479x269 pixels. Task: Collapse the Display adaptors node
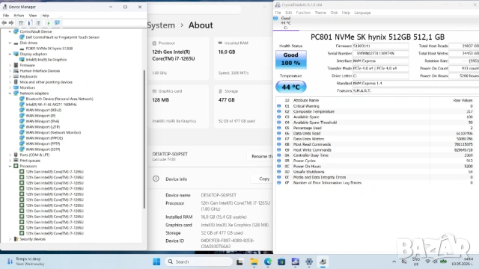pos(10,54)
